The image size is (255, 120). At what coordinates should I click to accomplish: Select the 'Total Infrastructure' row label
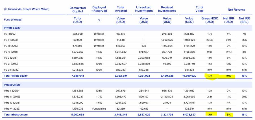pos(16,115)
